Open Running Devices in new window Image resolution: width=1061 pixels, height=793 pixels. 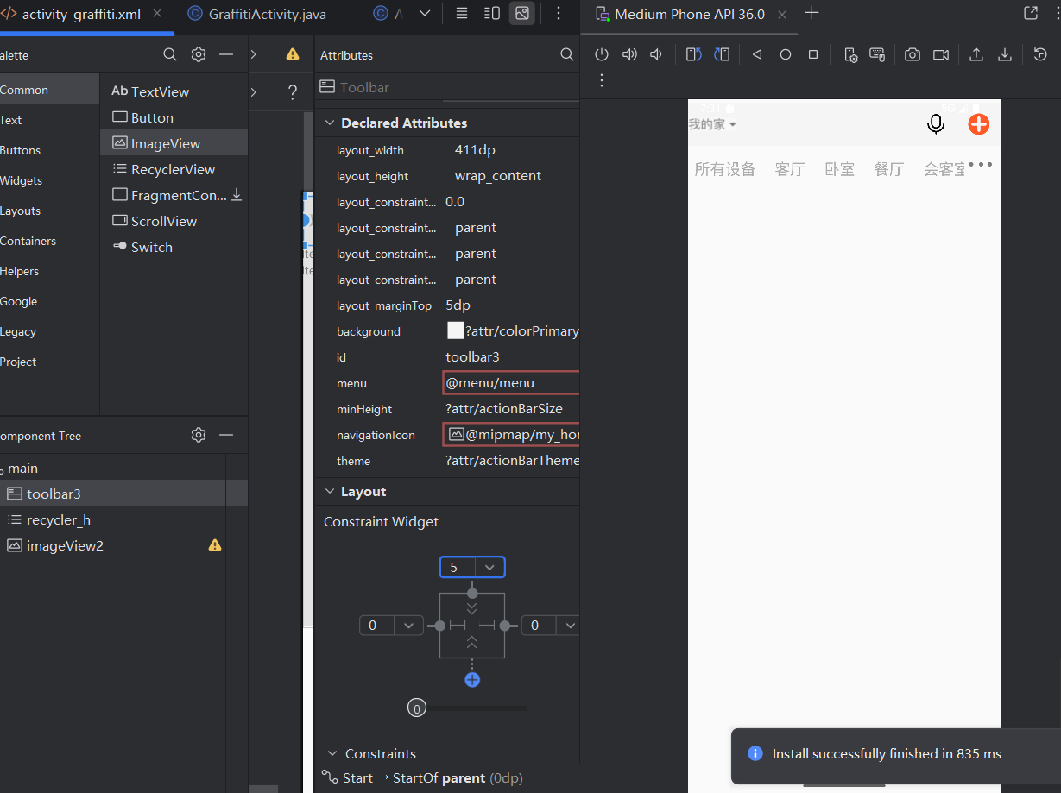1031,13
